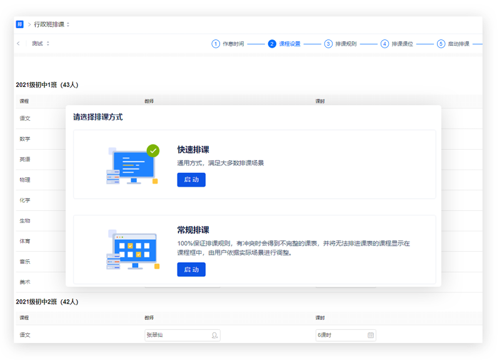Screen dimensions: 502x360
Task: Open the 行政班排课 module switcher
Action: (x=51, y=24)
